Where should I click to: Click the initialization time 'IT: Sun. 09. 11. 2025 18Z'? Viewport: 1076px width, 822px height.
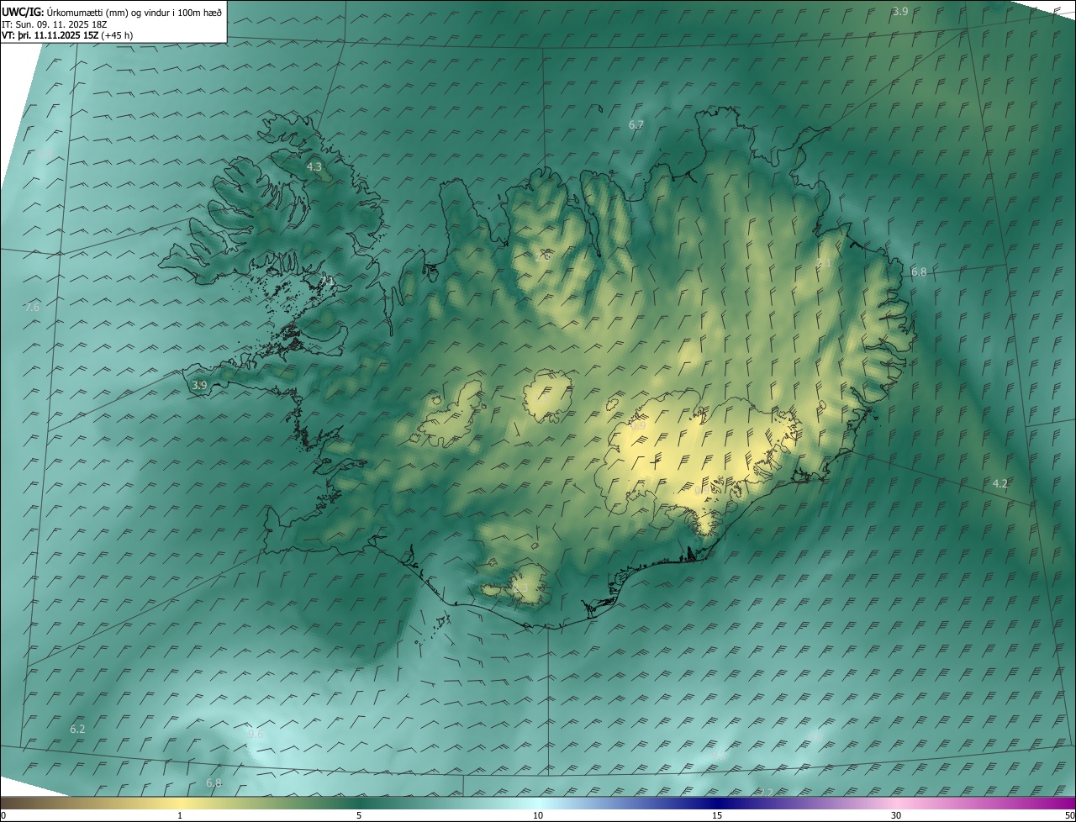[54, 24]
